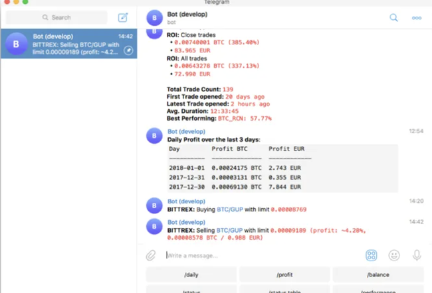Open the three-dots chat options menu

tap(417, 18)
